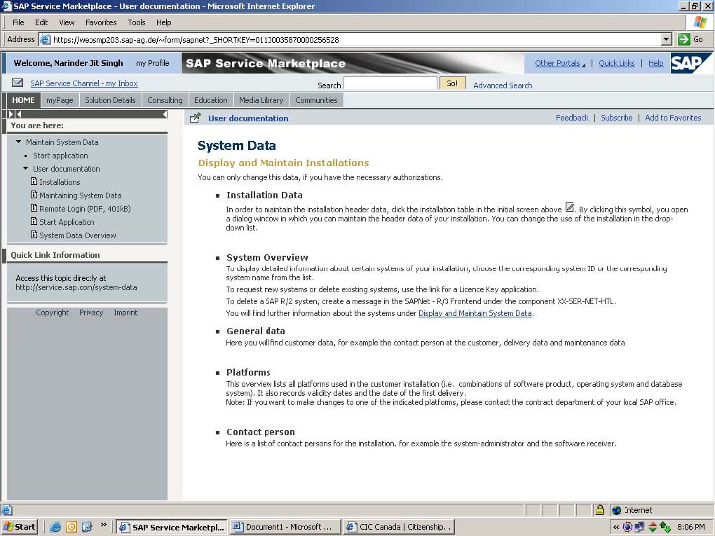
Task: Click the Help link in portal header
Action: pos(655,63)
